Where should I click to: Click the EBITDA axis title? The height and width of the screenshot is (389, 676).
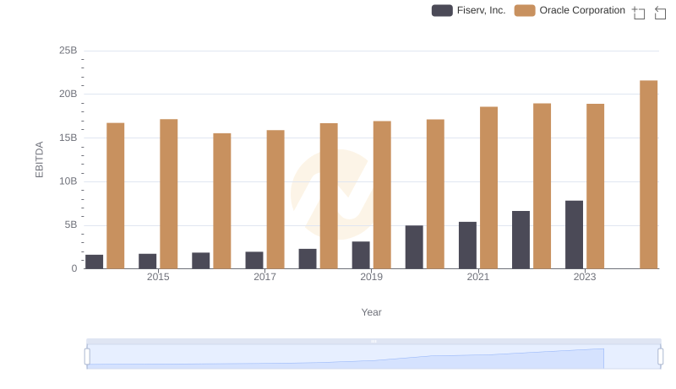(x=39, y=159)
